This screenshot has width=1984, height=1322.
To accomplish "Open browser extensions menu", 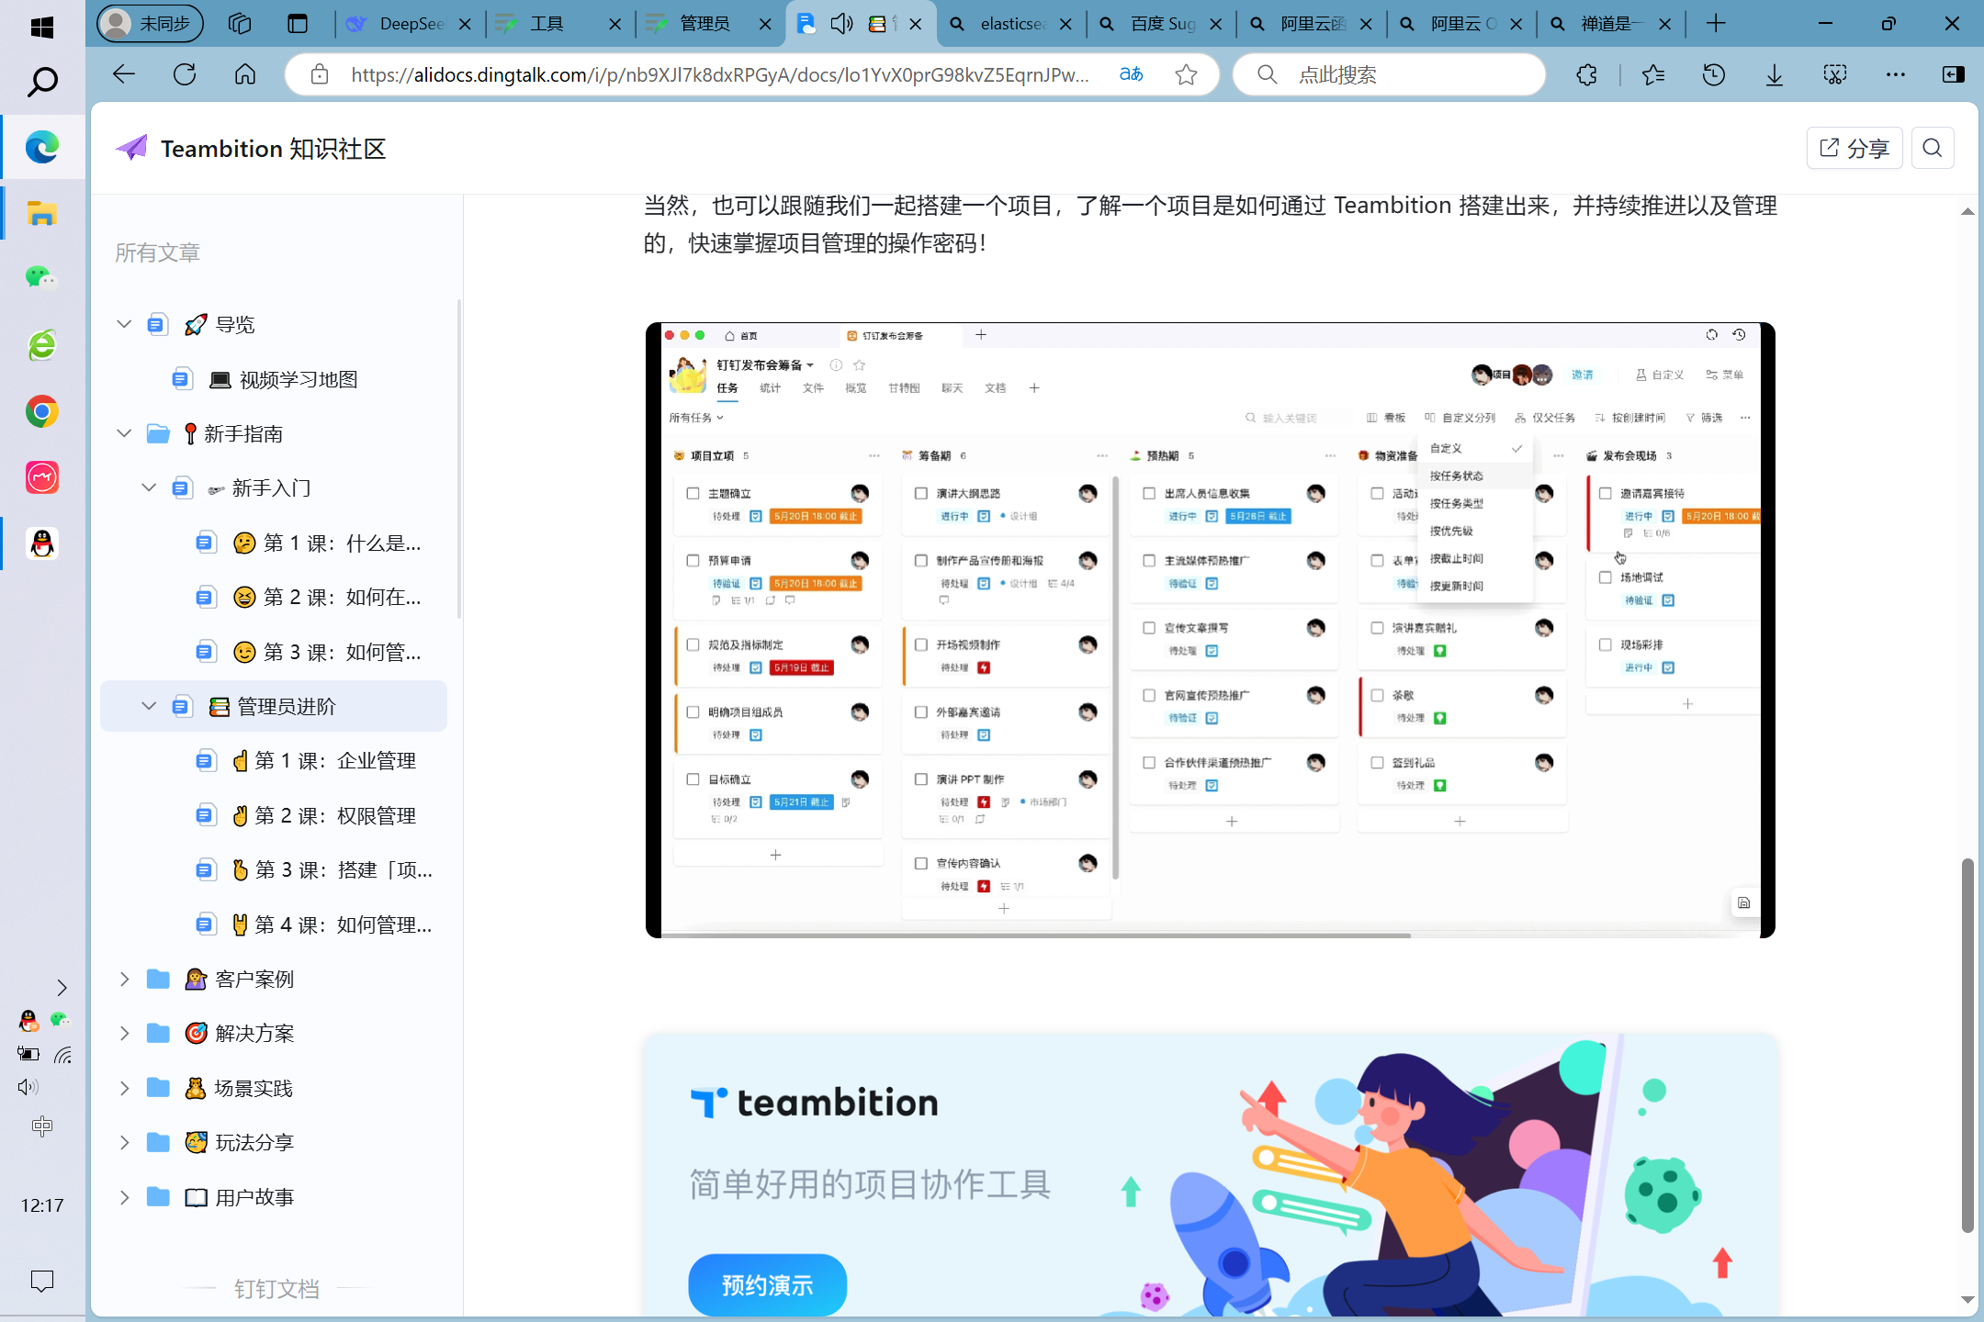I will (1586, 74).
